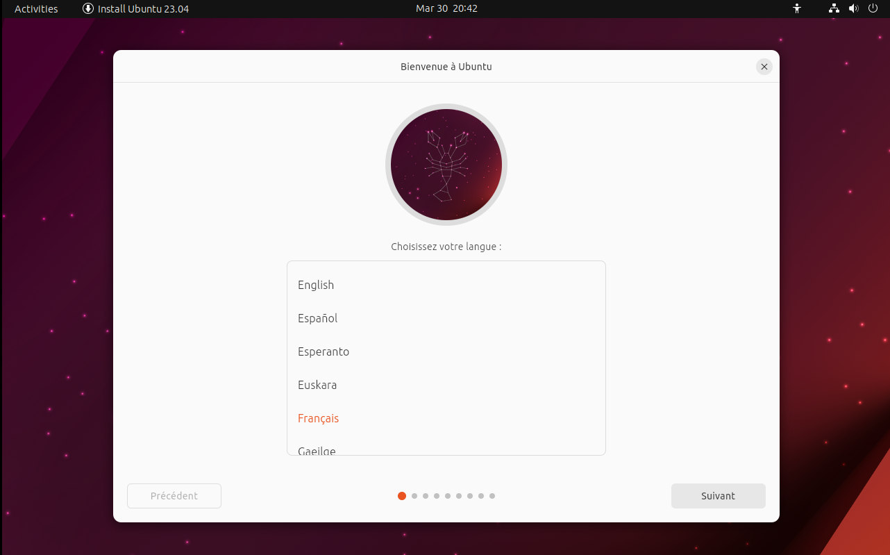The image size is (890, 555).
Task: Select Español as the language
Action: pyautogui.click(x=446, y=318)
